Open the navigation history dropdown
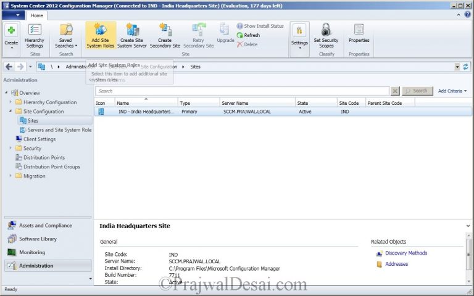Screen dimensions: 474x296 tap(30, 67)
